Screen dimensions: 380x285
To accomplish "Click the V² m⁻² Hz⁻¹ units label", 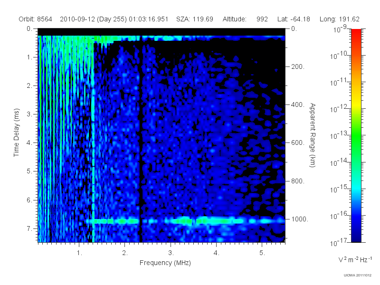I will [355, 259].
